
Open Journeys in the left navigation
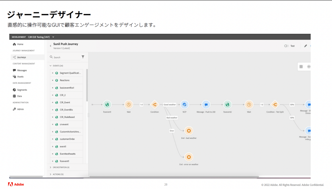(x=22, y=57)
